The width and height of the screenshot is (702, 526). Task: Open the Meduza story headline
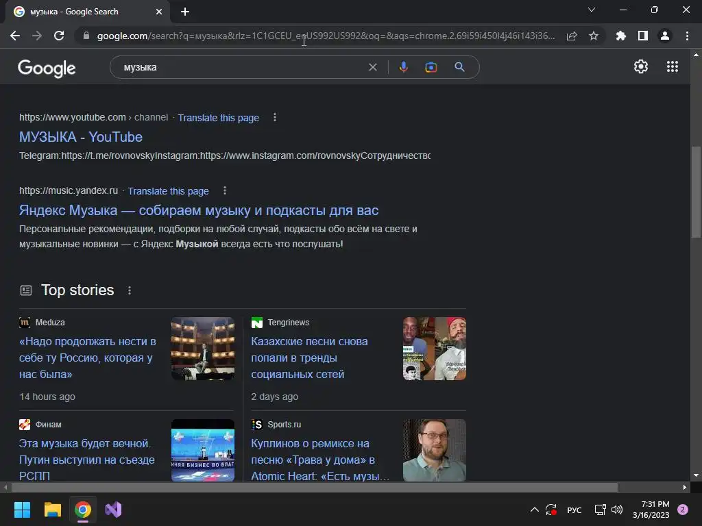click(x=88, y=358)
